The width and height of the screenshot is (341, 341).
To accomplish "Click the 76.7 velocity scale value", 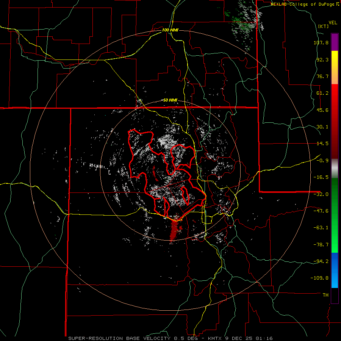I will point(322,76).
